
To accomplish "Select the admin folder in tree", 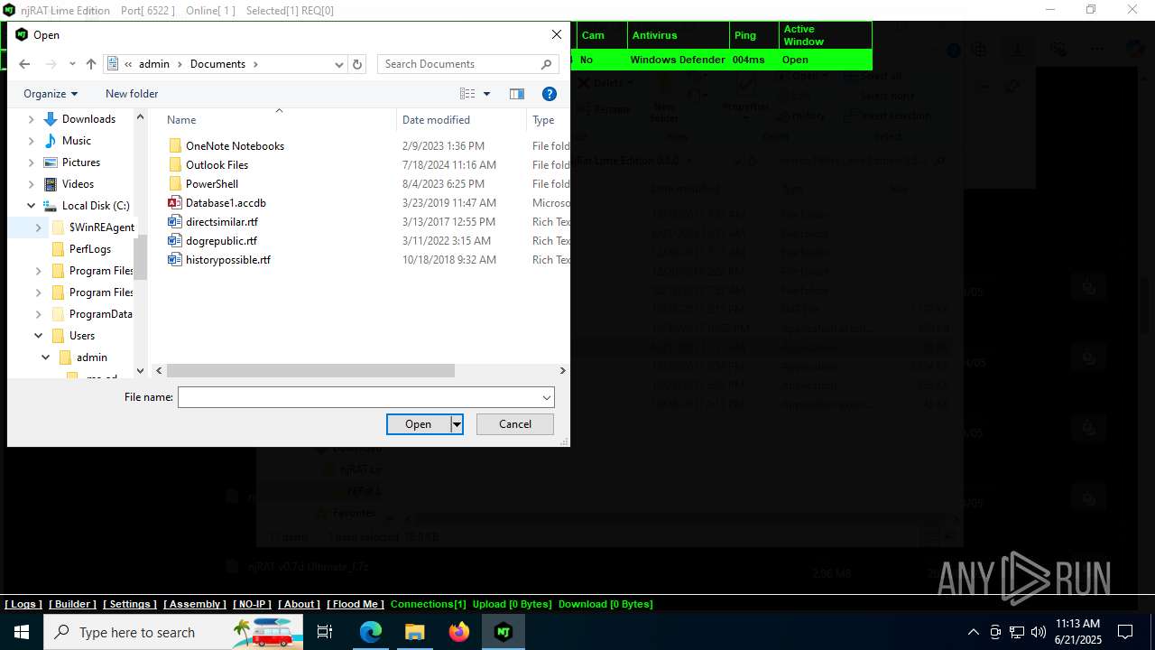I will (x=91, y=357).
